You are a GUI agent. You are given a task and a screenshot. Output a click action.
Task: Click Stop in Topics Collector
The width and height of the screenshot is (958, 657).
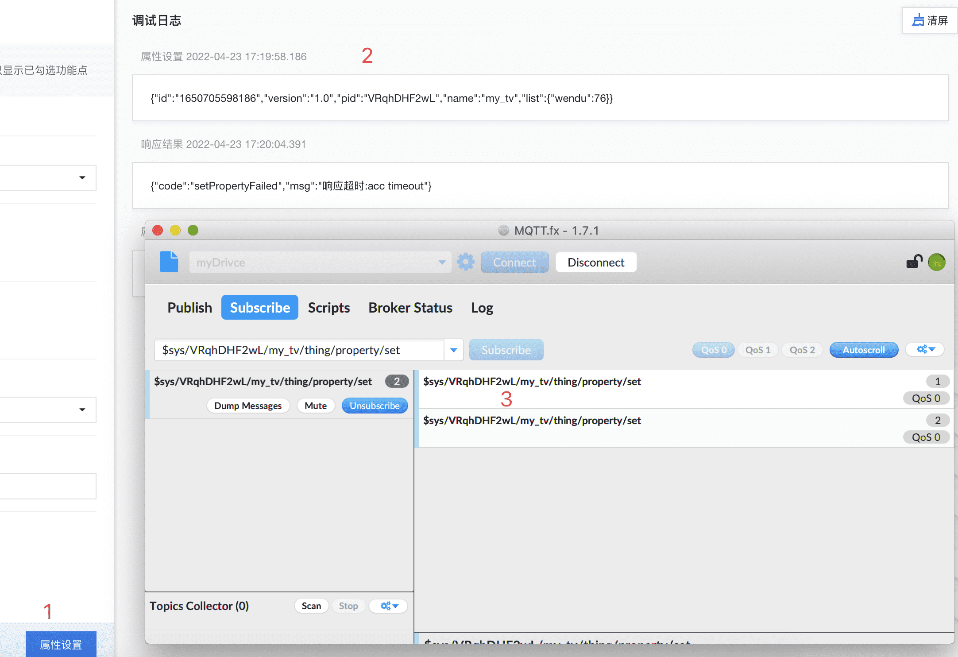coord(348,606)
